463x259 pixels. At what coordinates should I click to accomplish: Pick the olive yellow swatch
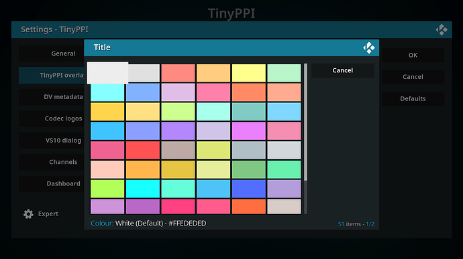[213, 151]
